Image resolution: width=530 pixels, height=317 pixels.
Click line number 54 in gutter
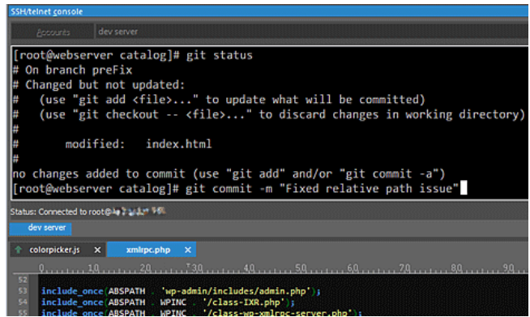23,302
